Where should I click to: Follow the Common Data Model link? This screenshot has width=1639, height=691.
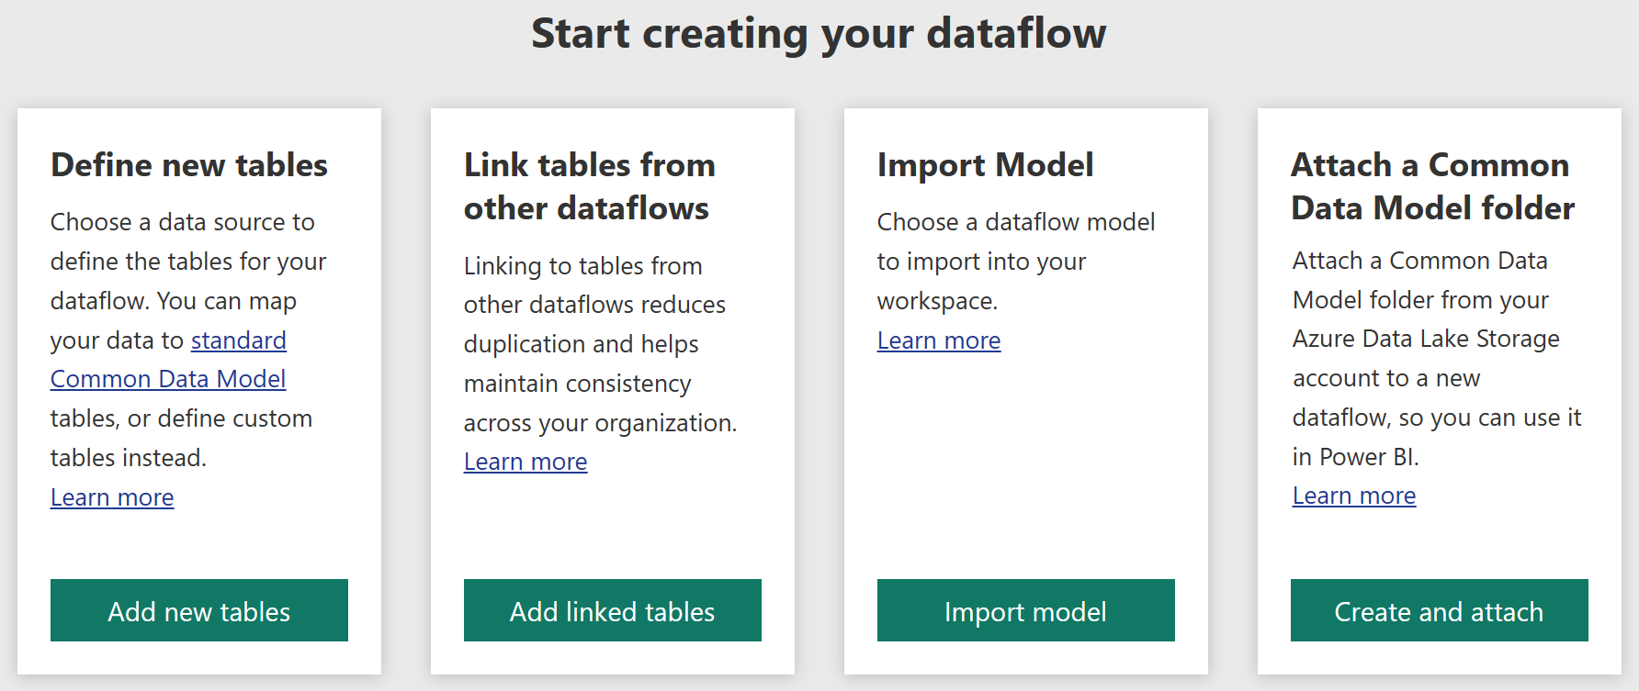pos(168,379)
